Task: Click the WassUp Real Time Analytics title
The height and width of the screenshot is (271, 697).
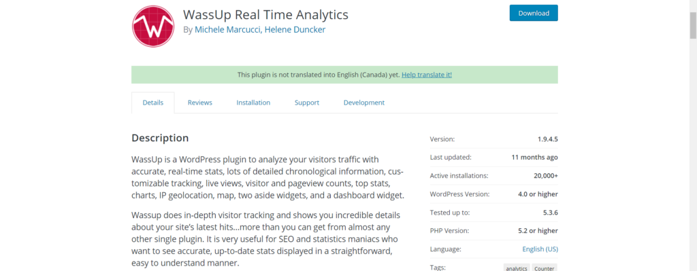Action: (266, 15)
